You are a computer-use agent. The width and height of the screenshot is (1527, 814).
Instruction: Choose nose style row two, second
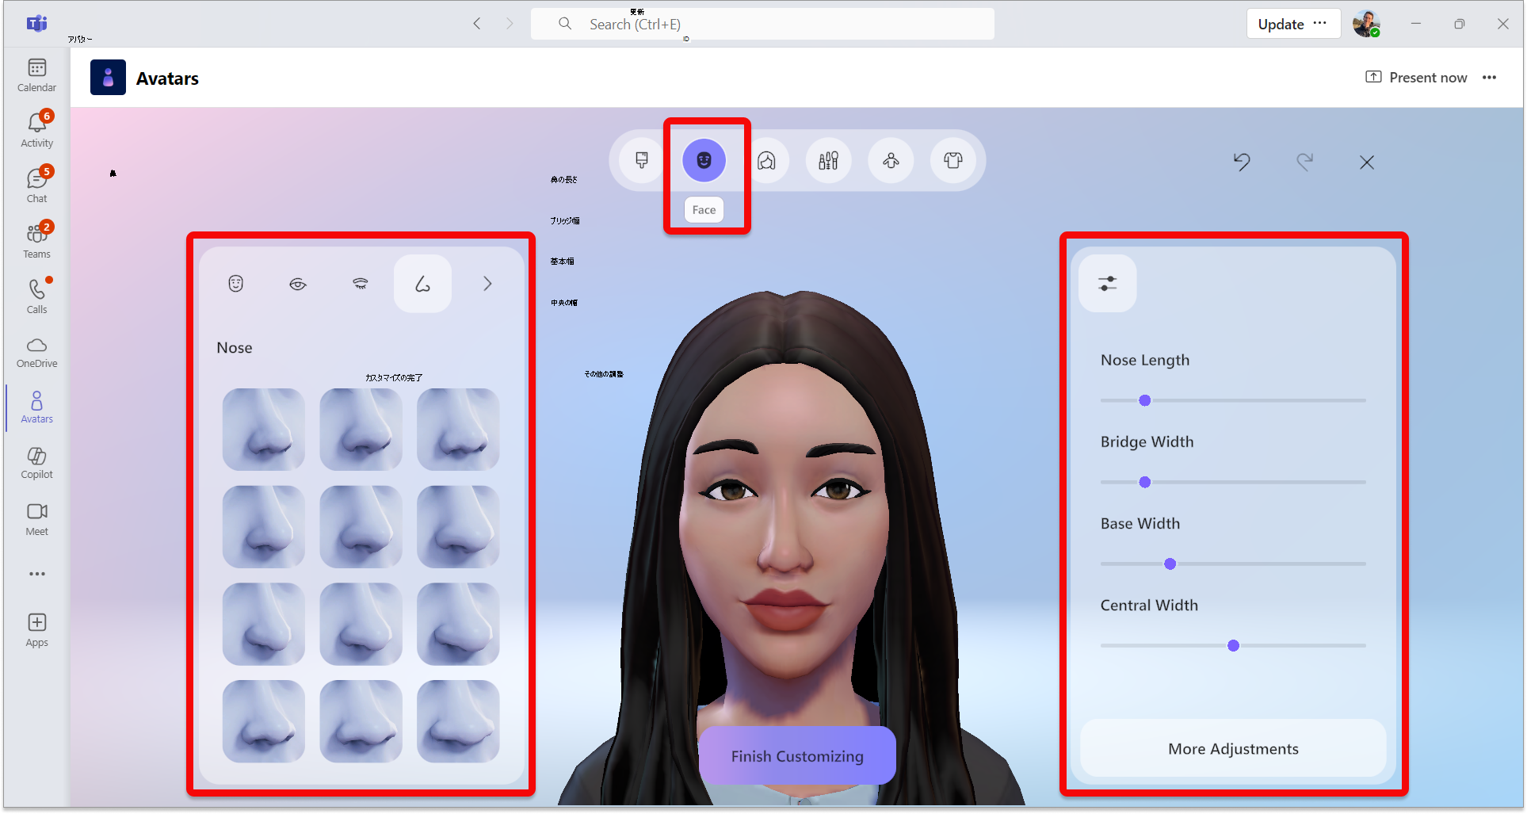coord(361,527)
